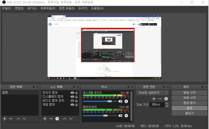The height and width of the screenshot is (129, 209).
Task: Move scene down in 장면 목록
Action: pyautogui.click(x=24, y=119)
